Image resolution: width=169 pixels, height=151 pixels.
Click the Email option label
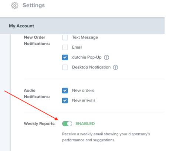(x=77, y=47)
